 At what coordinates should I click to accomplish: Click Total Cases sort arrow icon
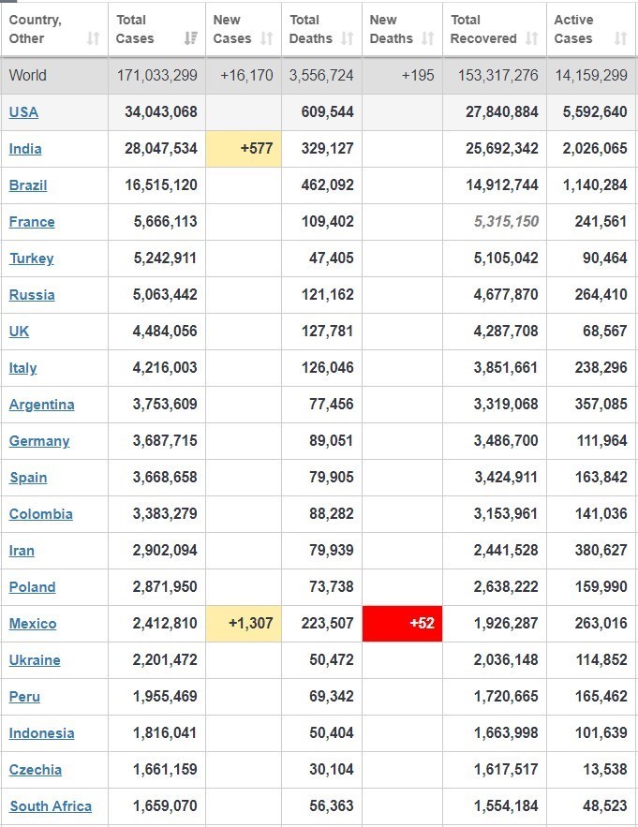point(191,38)
